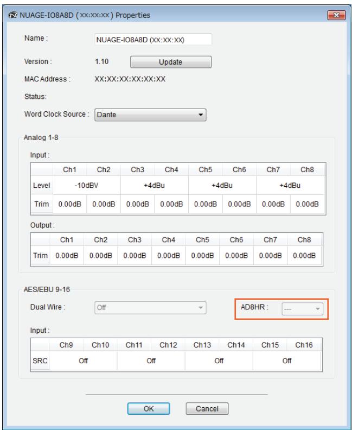Click the Level row header in Input table
Viewport: 352px width, 430px height.
42,185
